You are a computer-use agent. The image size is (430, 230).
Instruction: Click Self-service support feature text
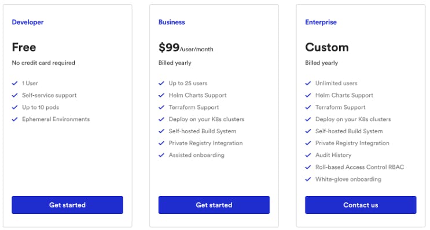tap(49, 95)
